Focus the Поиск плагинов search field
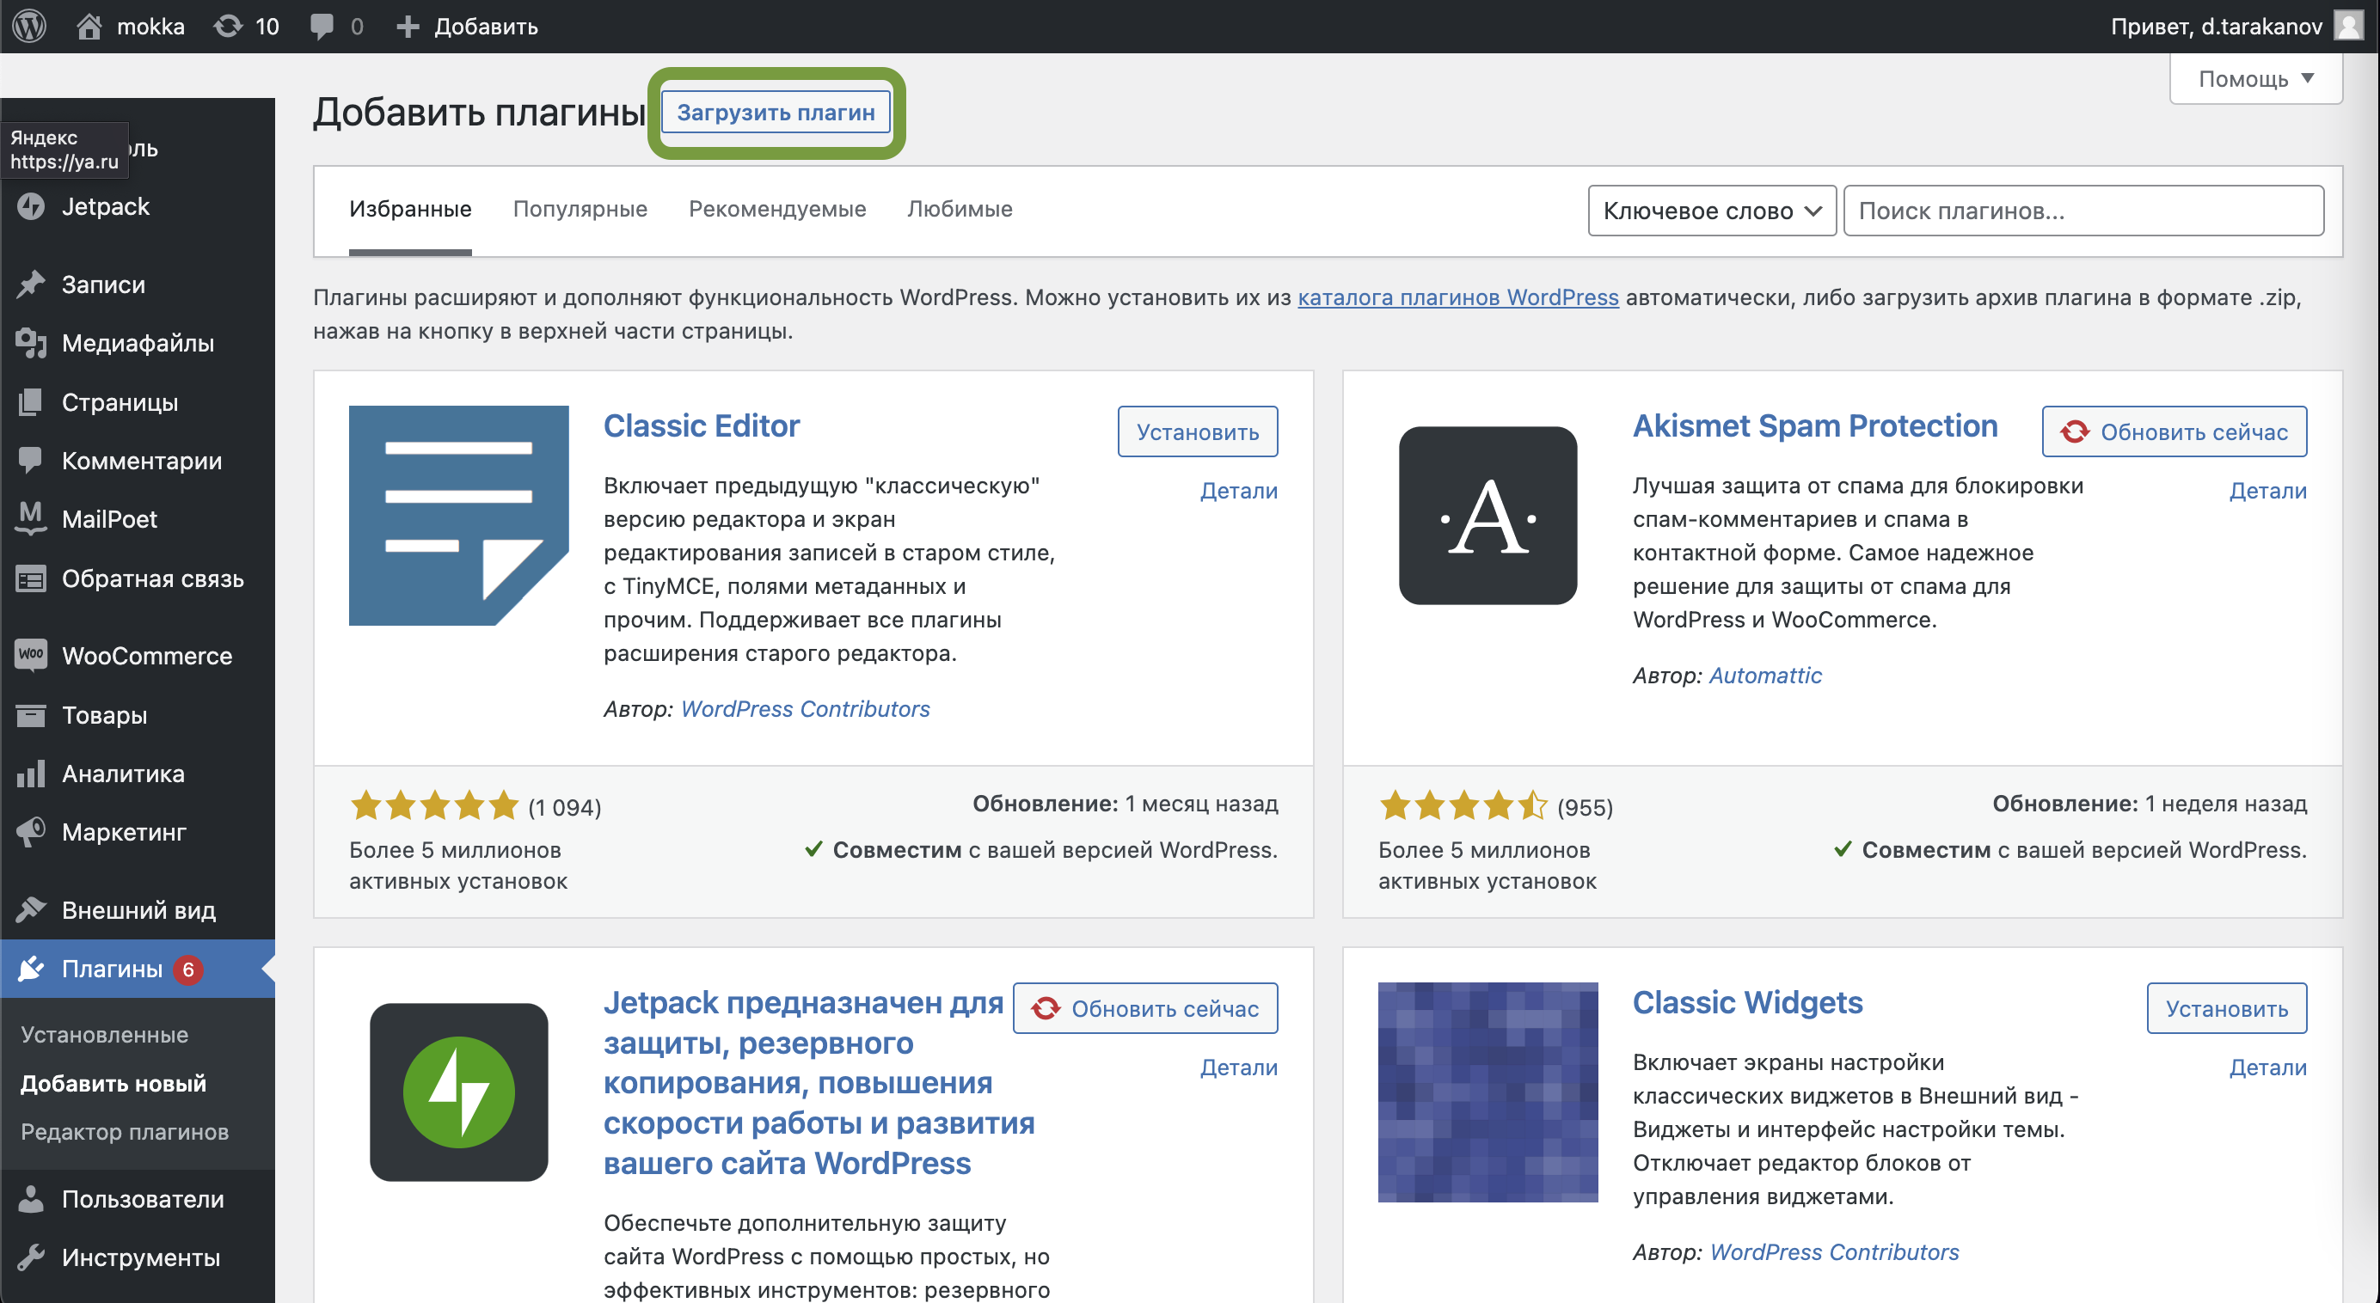Image resolution: width=2380 pixels, height=1303 pixels. [2083, 211]
